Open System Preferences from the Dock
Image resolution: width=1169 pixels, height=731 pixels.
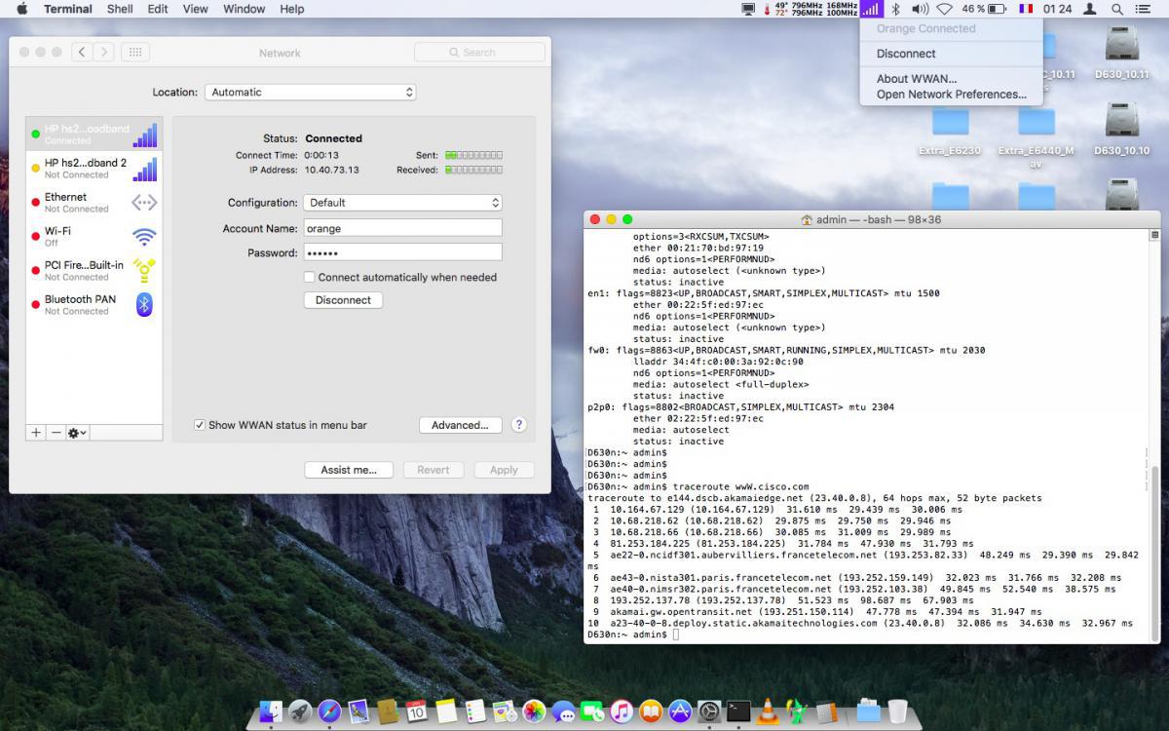click(x=709, y=711)
